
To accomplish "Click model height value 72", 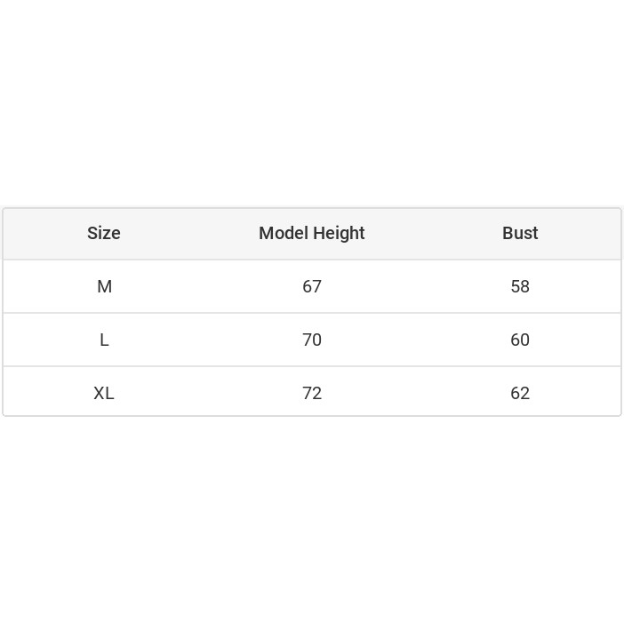I will (x=311, y=393).
